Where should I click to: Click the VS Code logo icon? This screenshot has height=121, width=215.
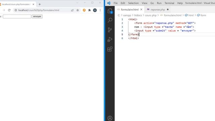[x=109, y=3]
